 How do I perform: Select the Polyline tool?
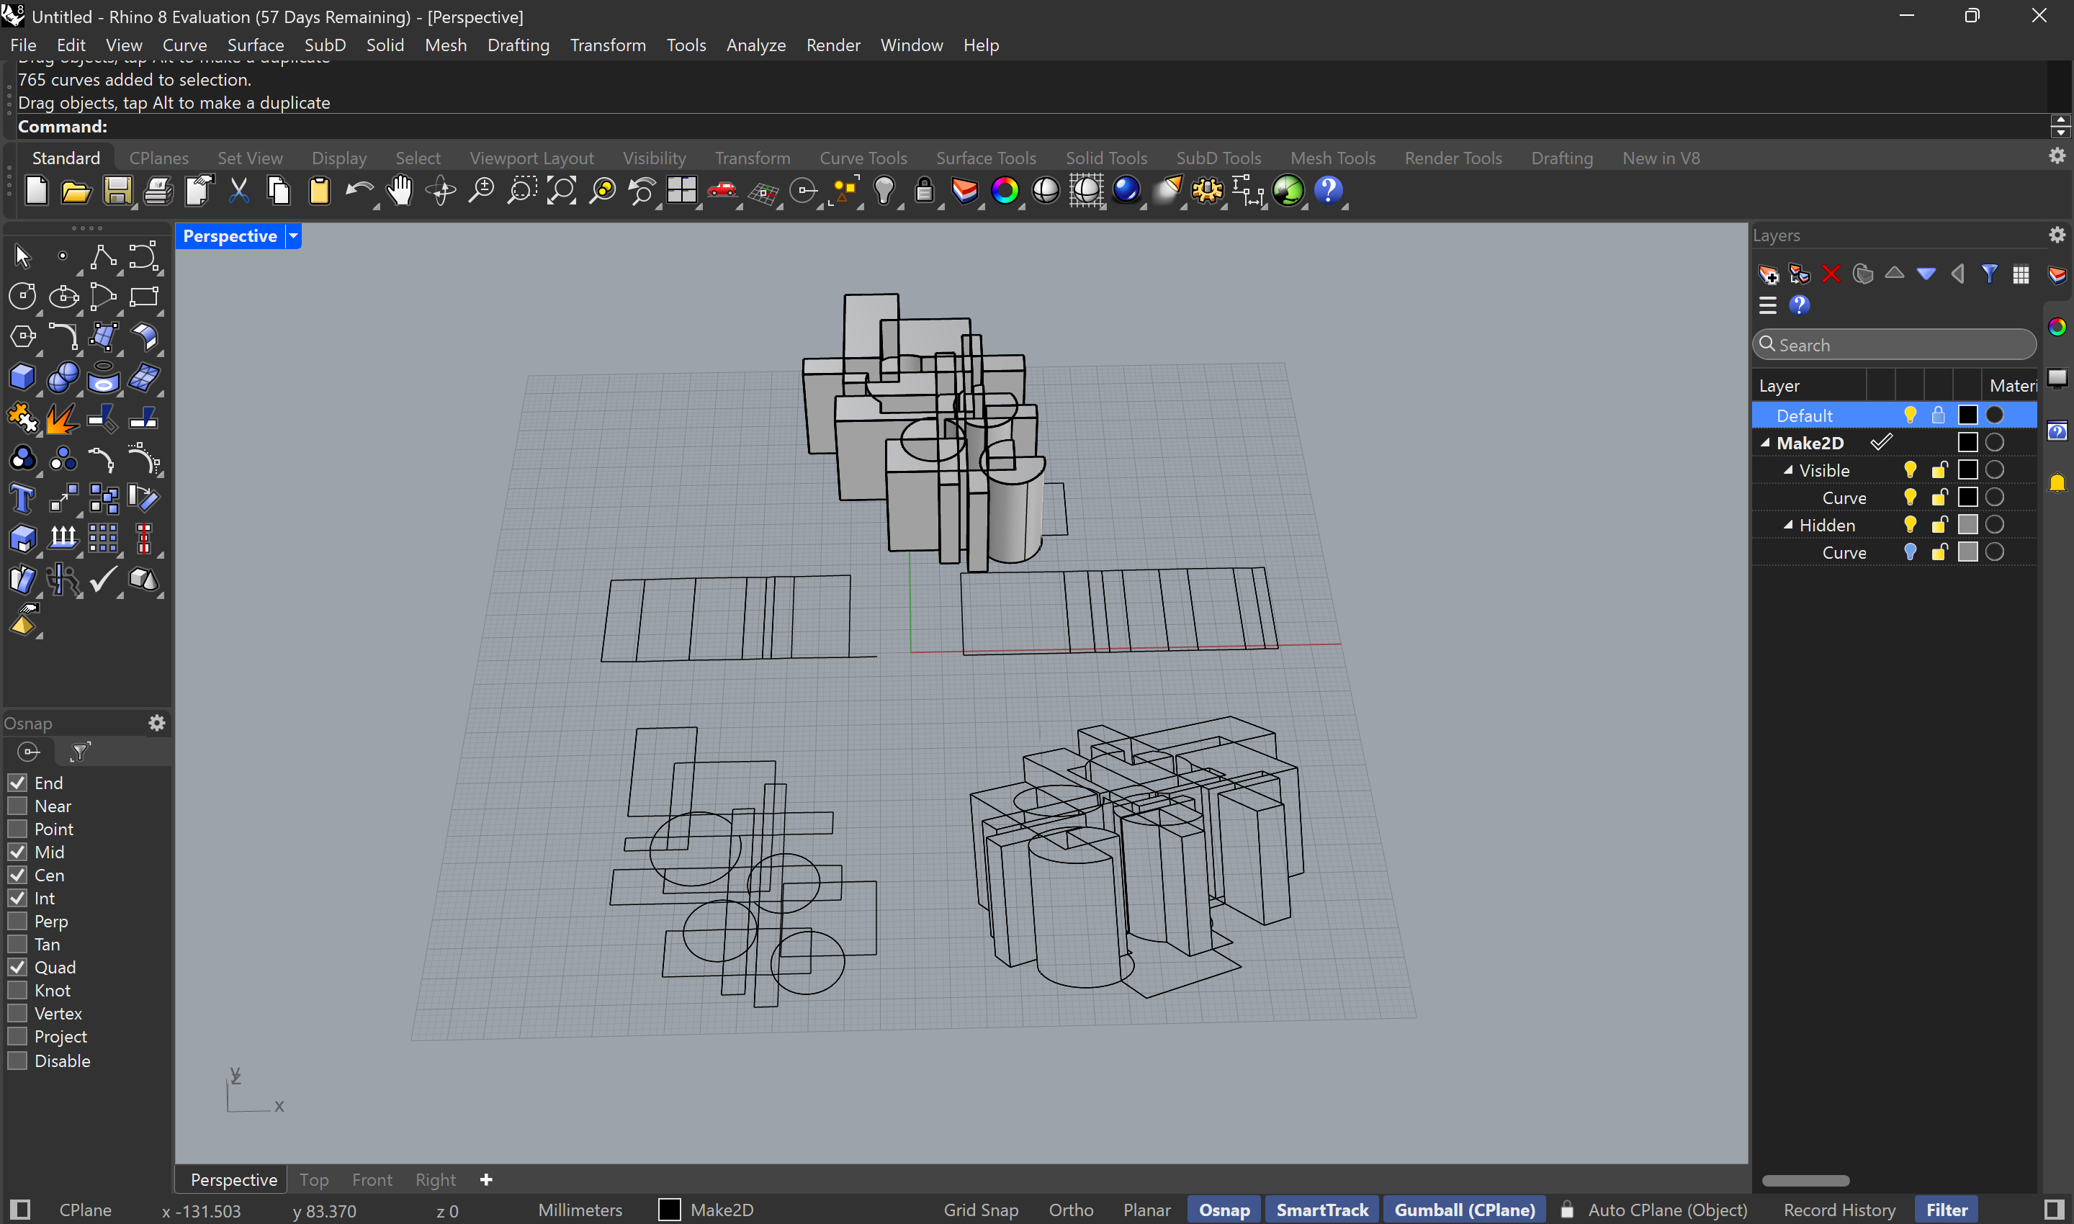(104, 256)
